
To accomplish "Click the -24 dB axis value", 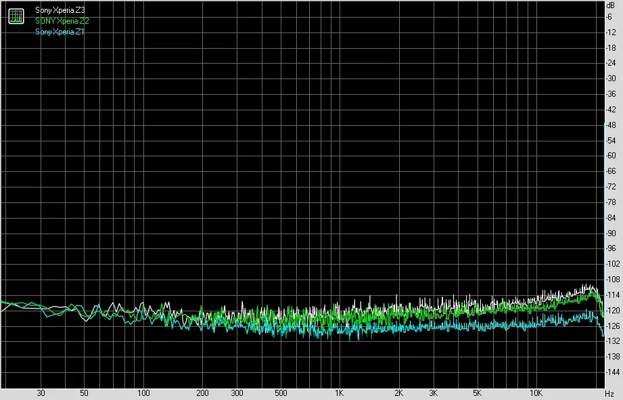I will click(611, 63).
